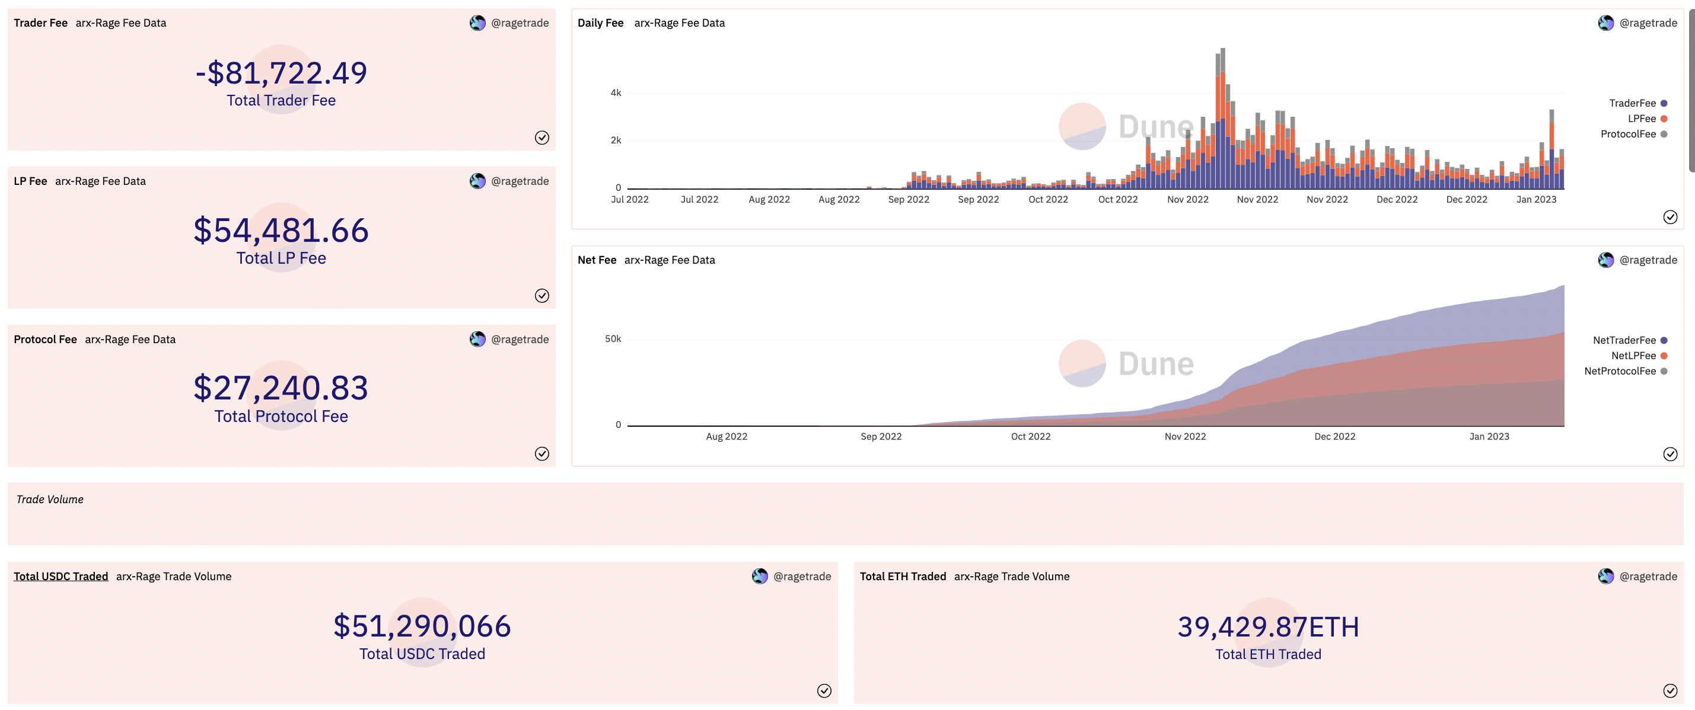Click the blue TraderFee legend color dot

(1664, 103)
